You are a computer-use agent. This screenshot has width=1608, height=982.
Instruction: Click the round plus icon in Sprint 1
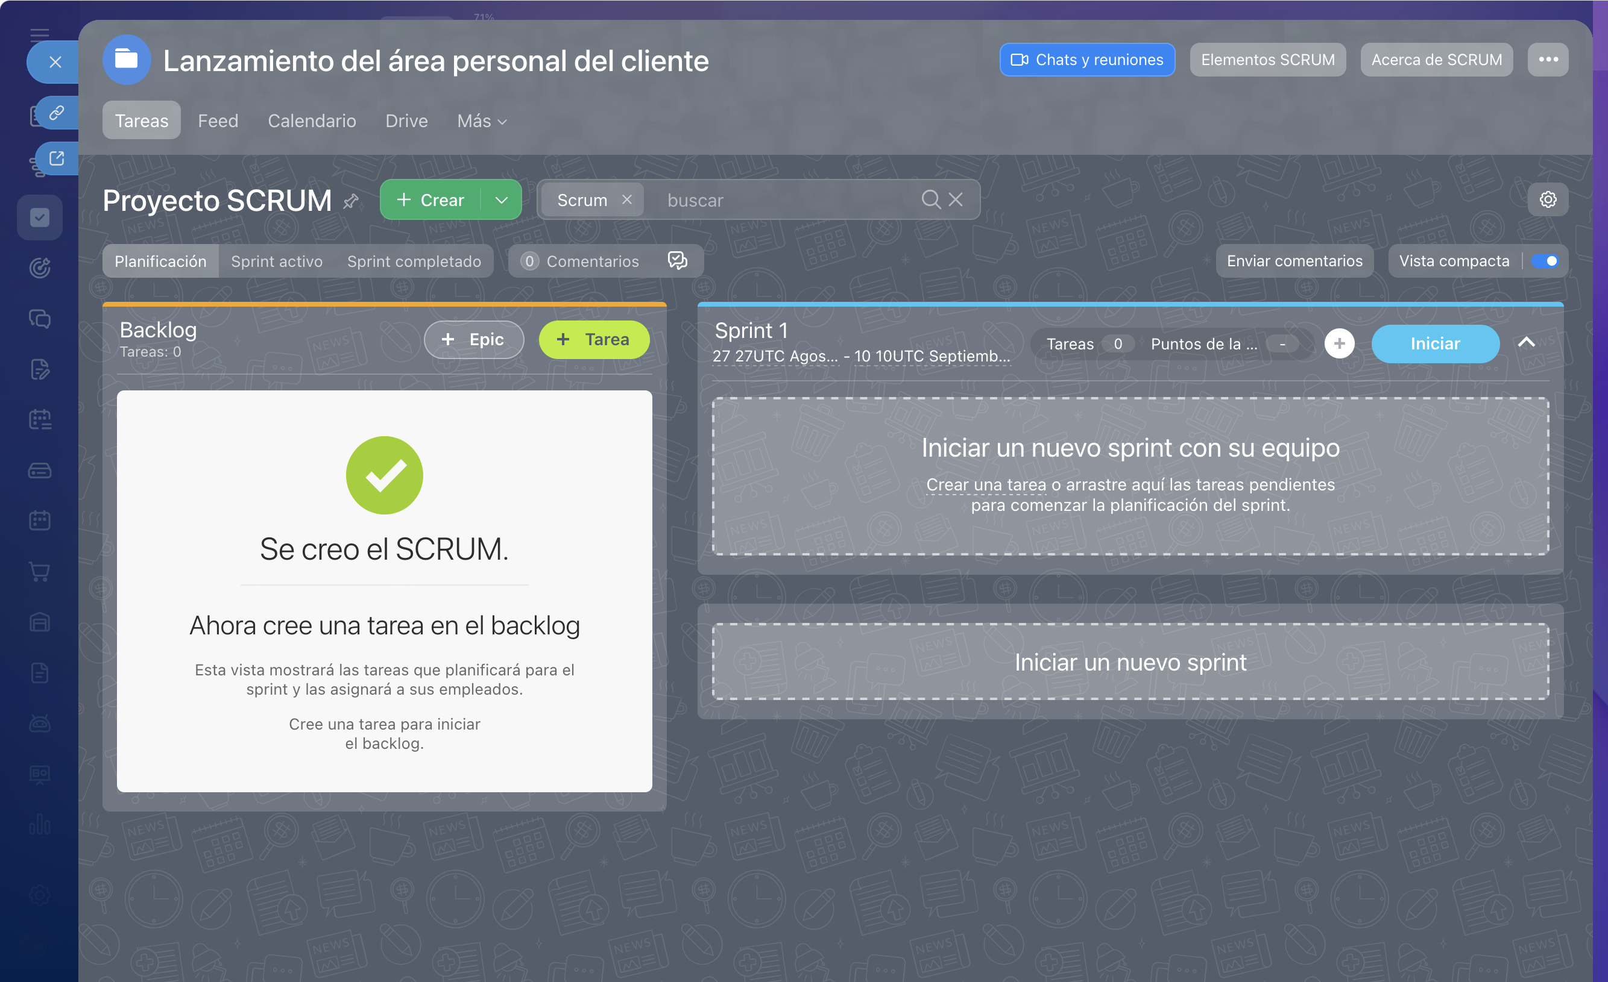1339,343
